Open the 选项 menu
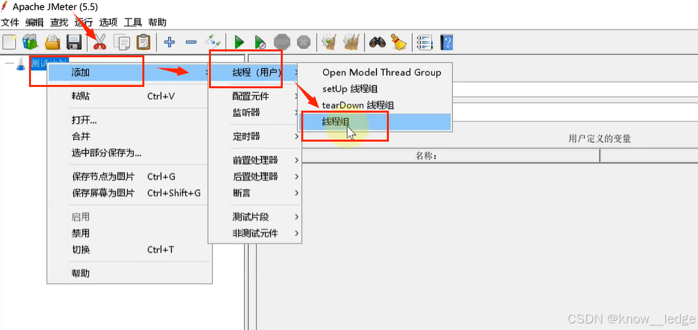This screenshot has width=698, height=330. point(108,22)
